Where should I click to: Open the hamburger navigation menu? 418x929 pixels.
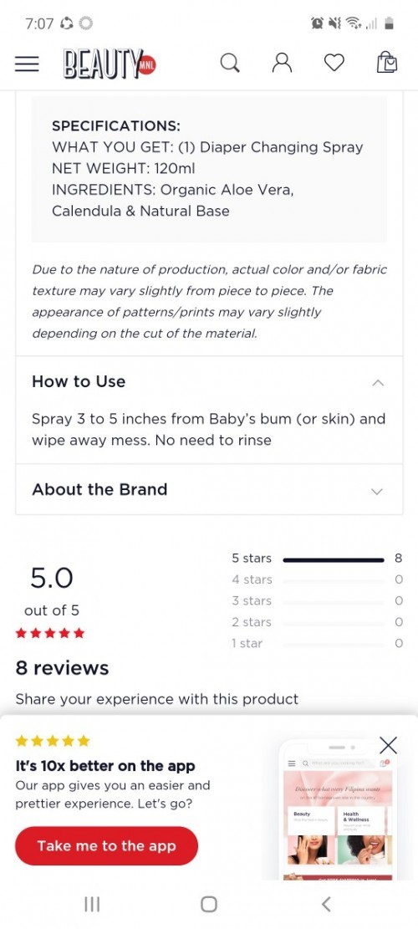point(27,64)
